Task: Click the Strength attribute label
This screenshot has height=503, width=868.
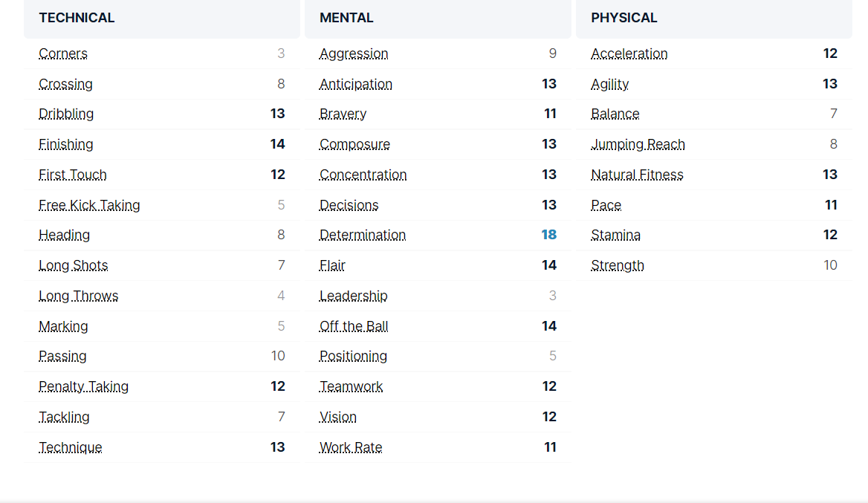Action: 618,265
